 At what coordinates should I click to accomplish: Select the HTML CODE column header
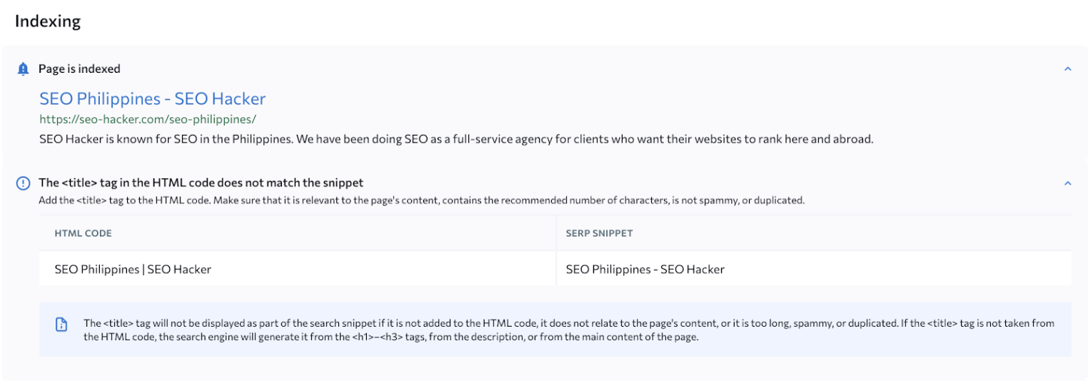[x=83, y=233]
